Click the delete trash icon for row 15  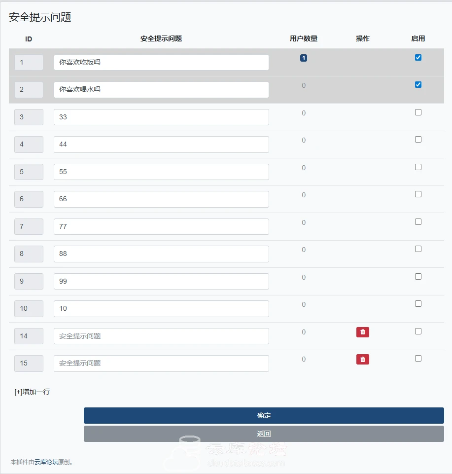(x=363, y=360)
